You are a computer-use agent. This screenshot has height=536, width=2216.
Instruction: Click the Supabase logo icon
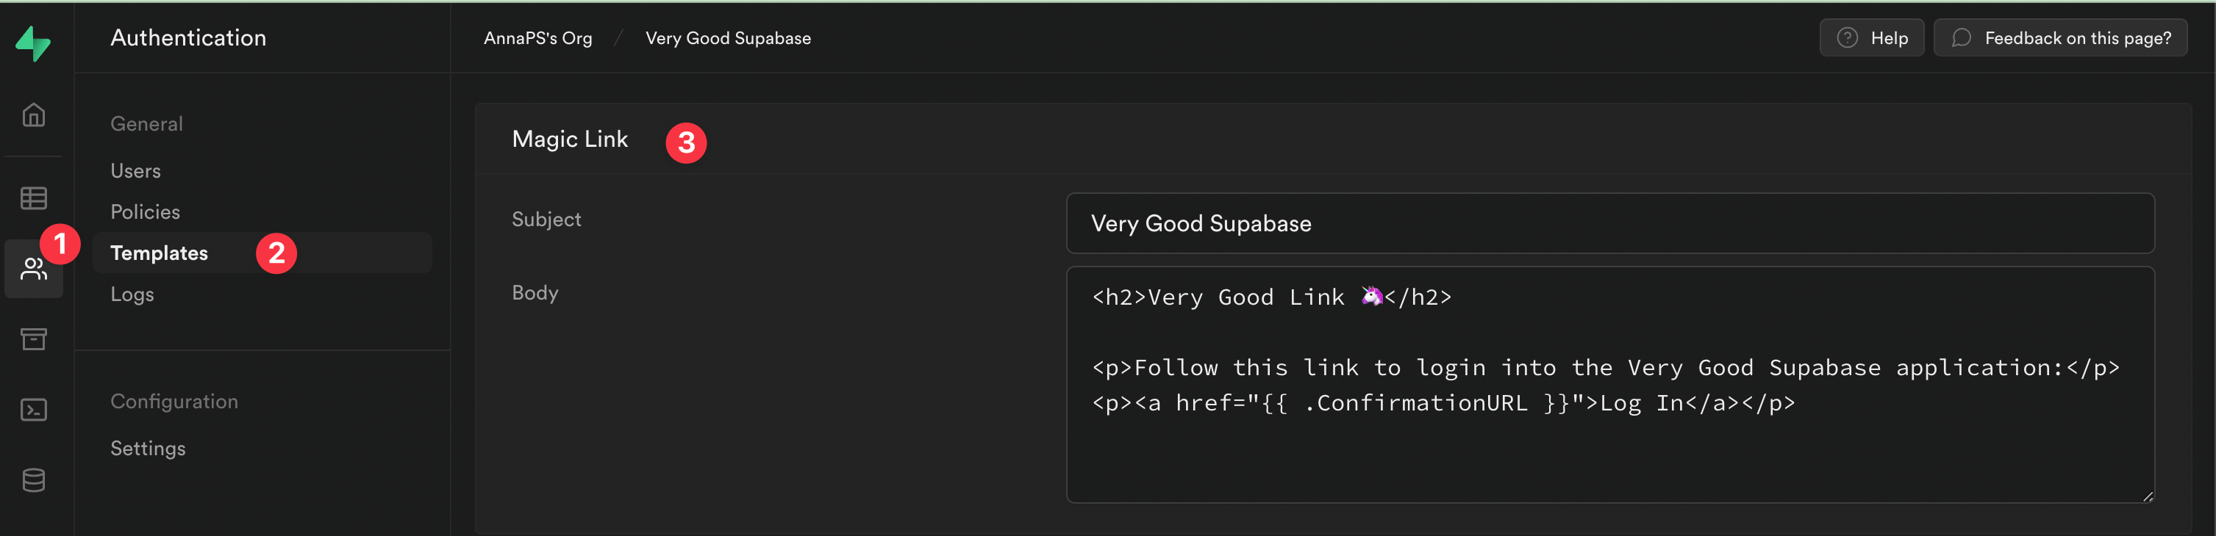tap(34, 43)
